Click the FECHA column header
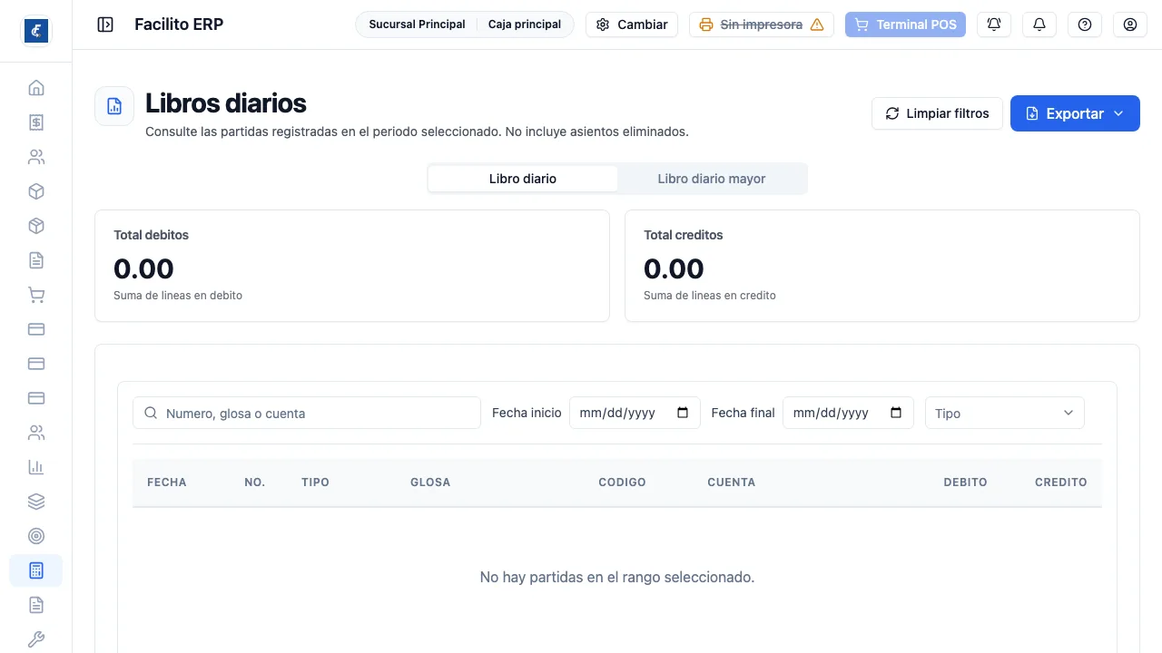The width and height of the screenshot is (1162, 653). pos(167,482)
